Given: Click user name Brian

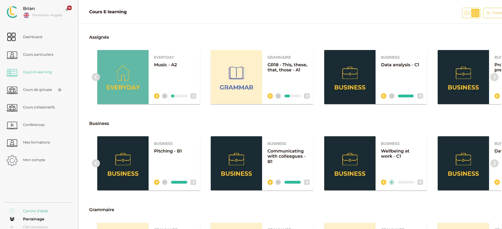Looking at the screenshot, I should (29, 8).
